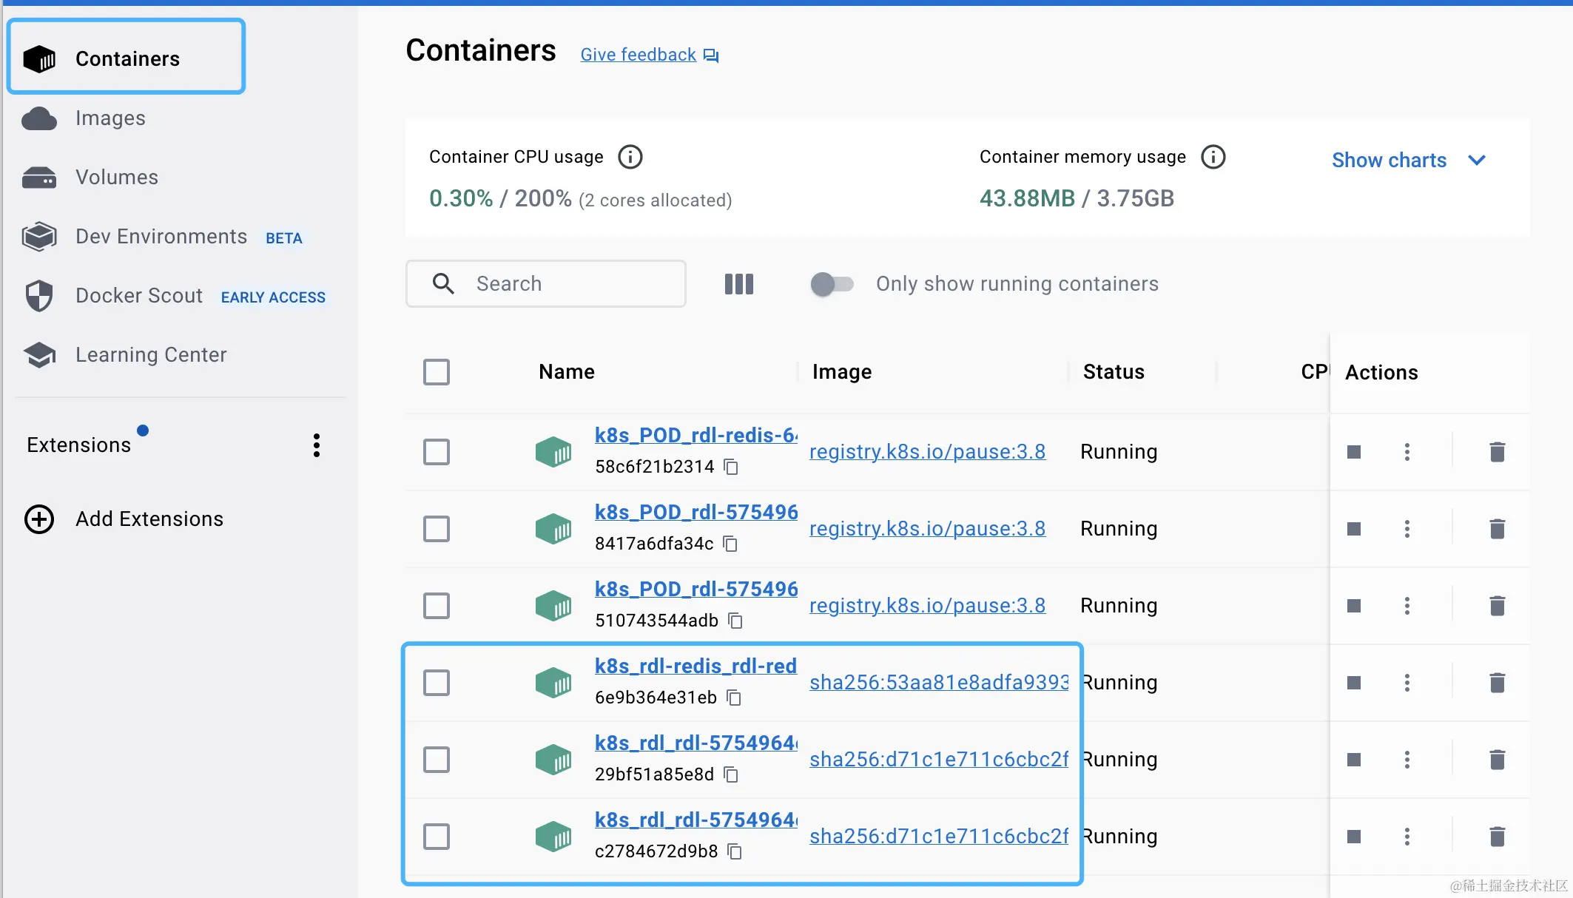Screen dimensions: 1573x898
Task: Stop the 29bf51a85e8d container
Action: (x=1354, y=760)
